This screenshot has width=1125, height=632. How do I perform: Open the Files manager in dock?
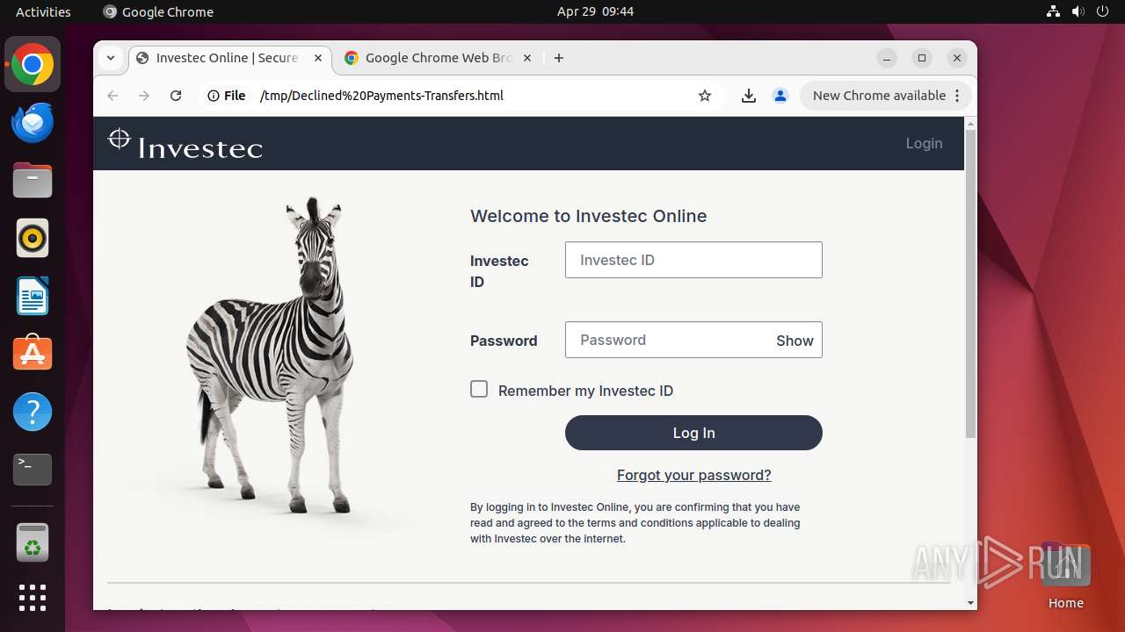[x=33, y=181]
